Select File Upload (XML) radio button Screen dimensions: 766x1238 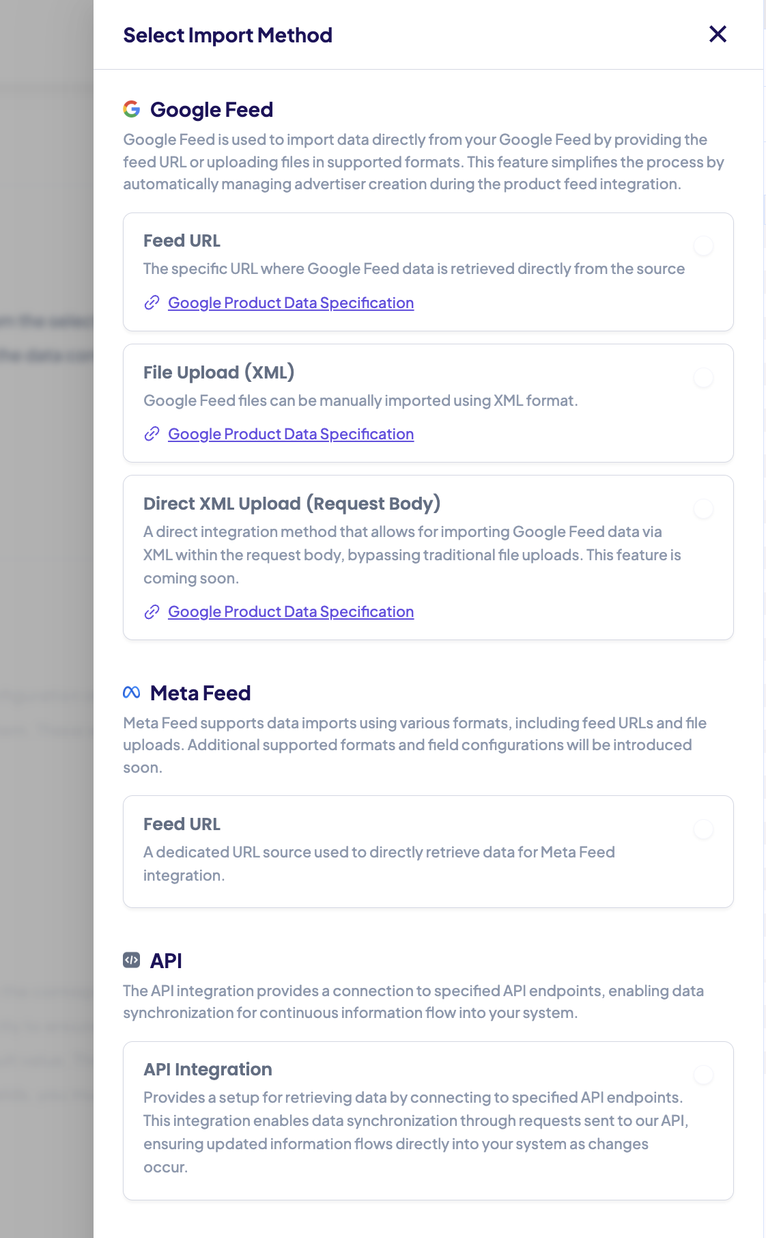coord(703,377)
